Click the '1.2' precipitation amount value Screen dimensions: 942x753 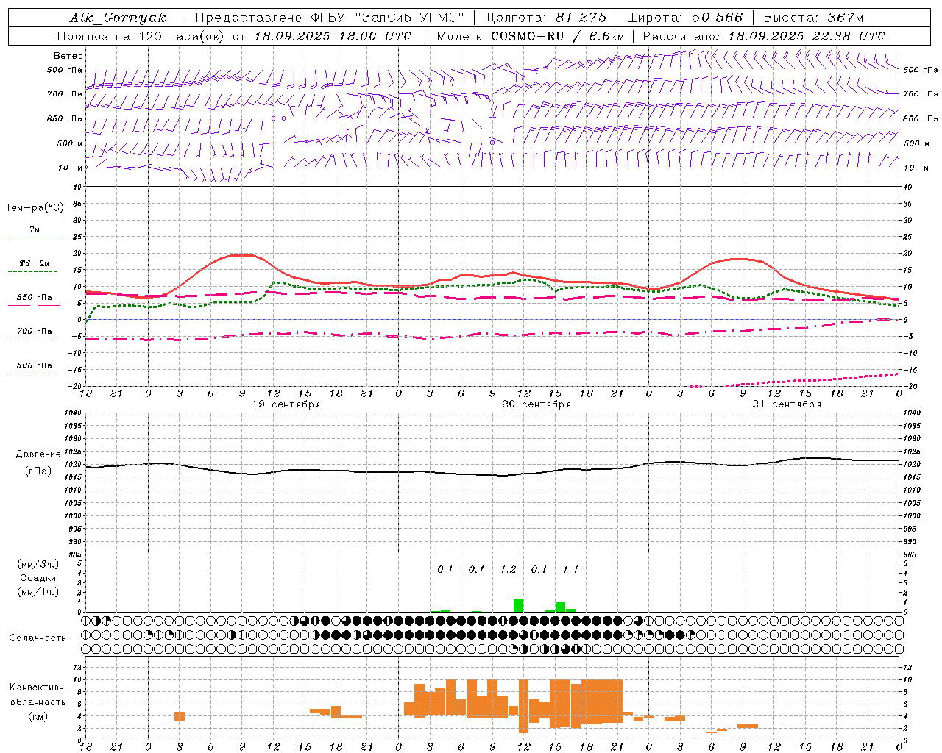508,569
